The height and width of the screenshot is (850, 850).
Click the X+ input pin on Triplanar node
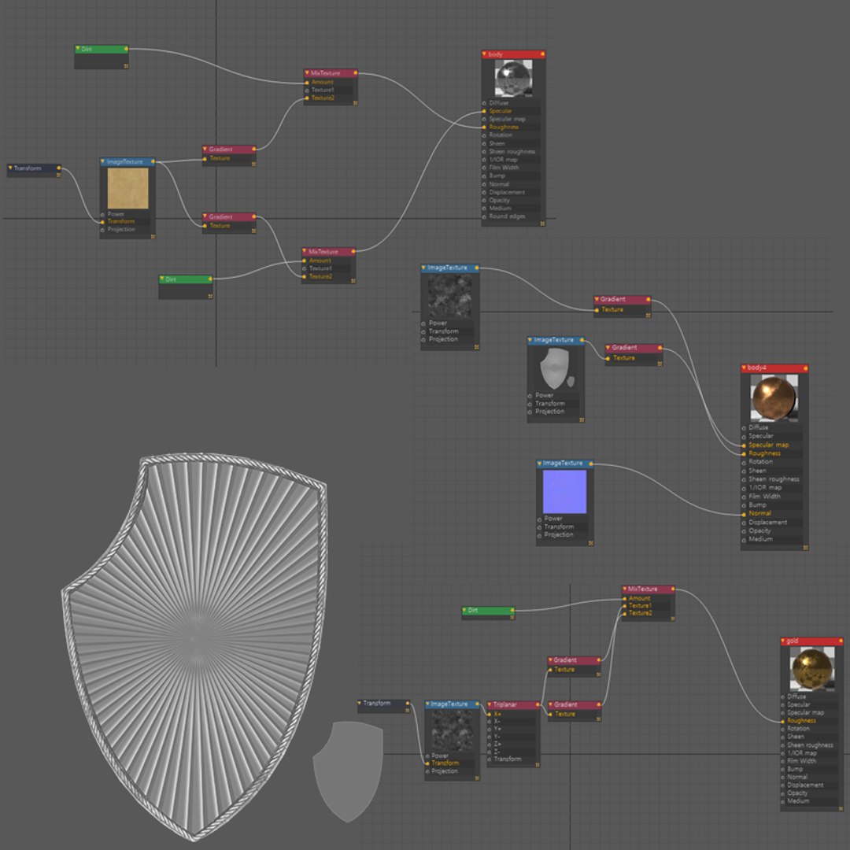490,714
